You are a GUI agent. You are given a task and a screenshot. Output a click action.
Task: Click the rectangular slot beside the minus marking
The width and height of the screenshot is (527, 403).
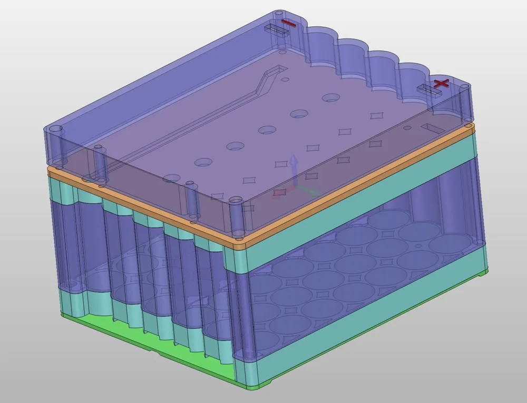coord(276,30)
